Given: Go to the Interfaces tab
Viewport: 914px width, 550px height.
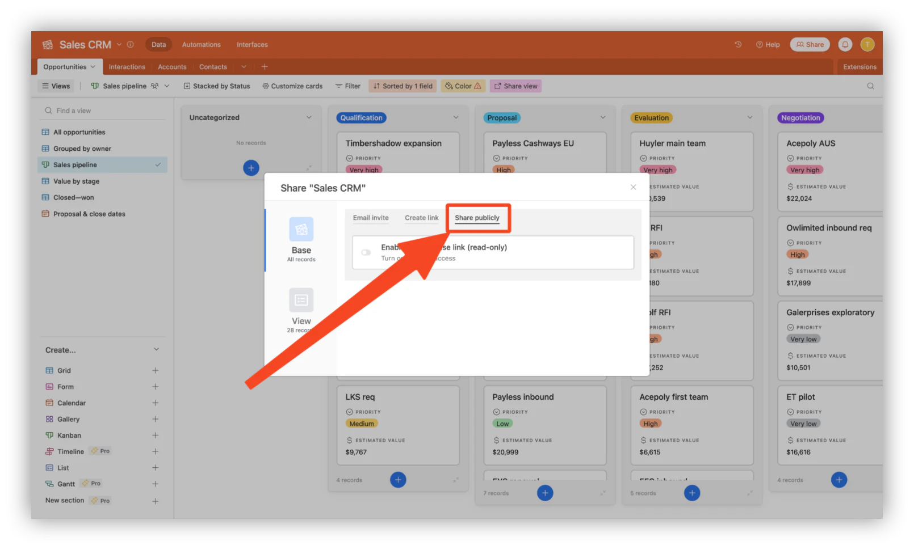Looking at the screenshot, I should pyautogui.click(x=252, y=44).
